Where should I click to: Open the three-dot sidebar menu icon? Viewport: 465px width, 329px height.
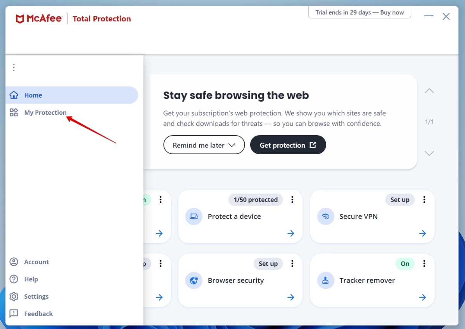click(x=14, y=68)
